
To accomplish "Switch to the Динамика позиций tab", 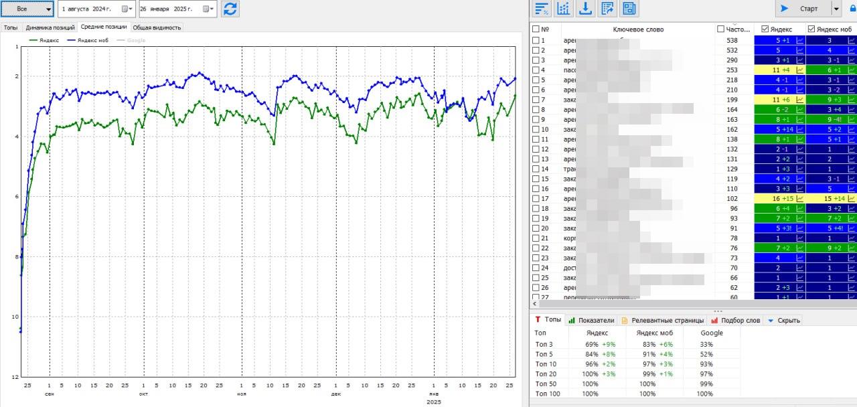I will tap(50, 27).
